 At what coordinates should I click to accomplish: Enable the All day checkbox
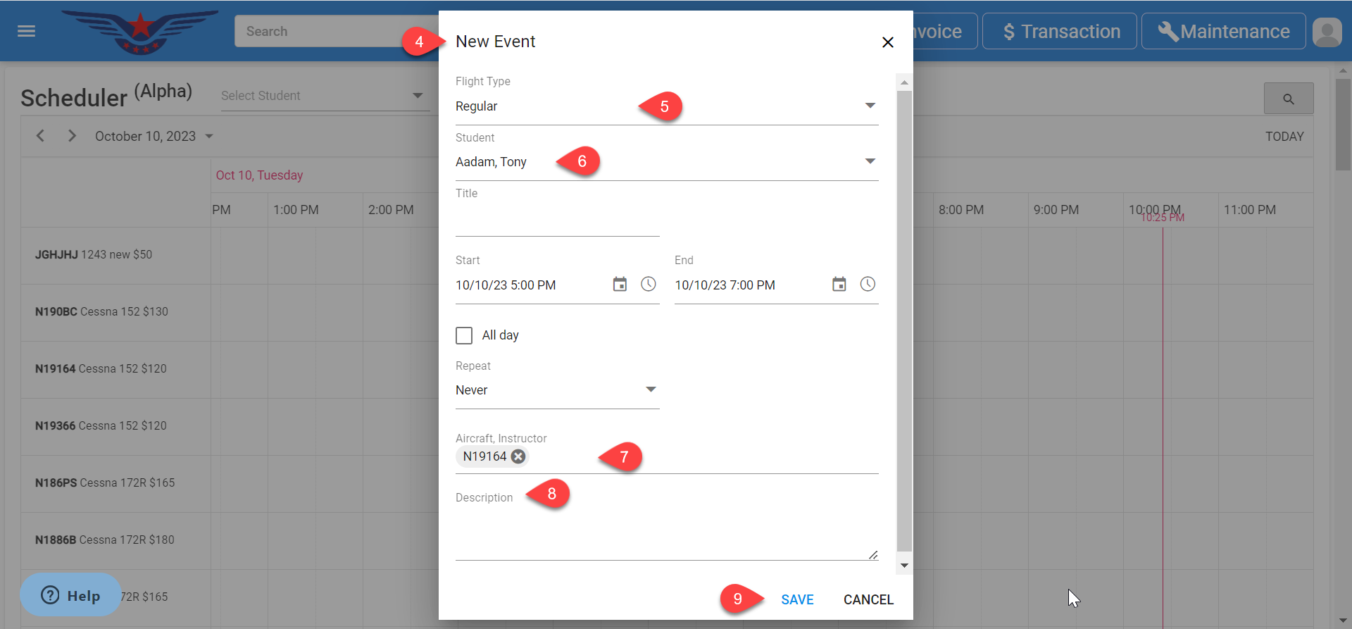click(464, 335)
